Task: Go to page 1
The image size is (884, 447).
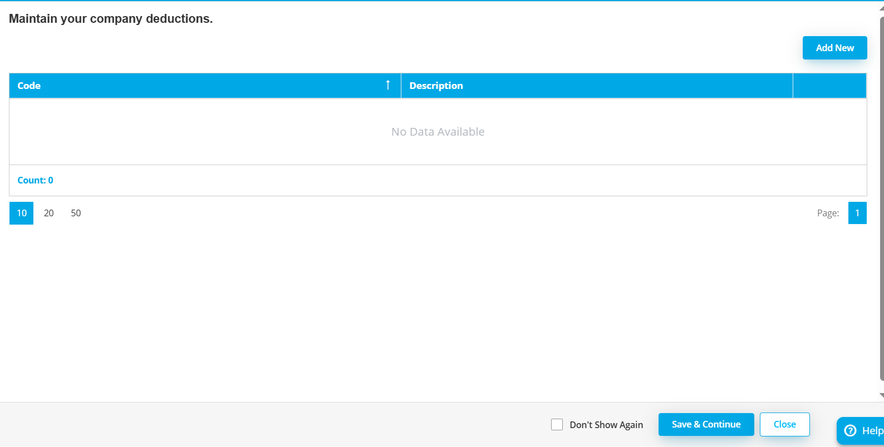Action: (857, 213)
